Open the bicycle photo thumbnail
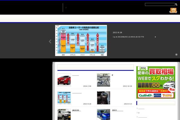Viewport: 180px width, 120px height. [x=103, y=80]
